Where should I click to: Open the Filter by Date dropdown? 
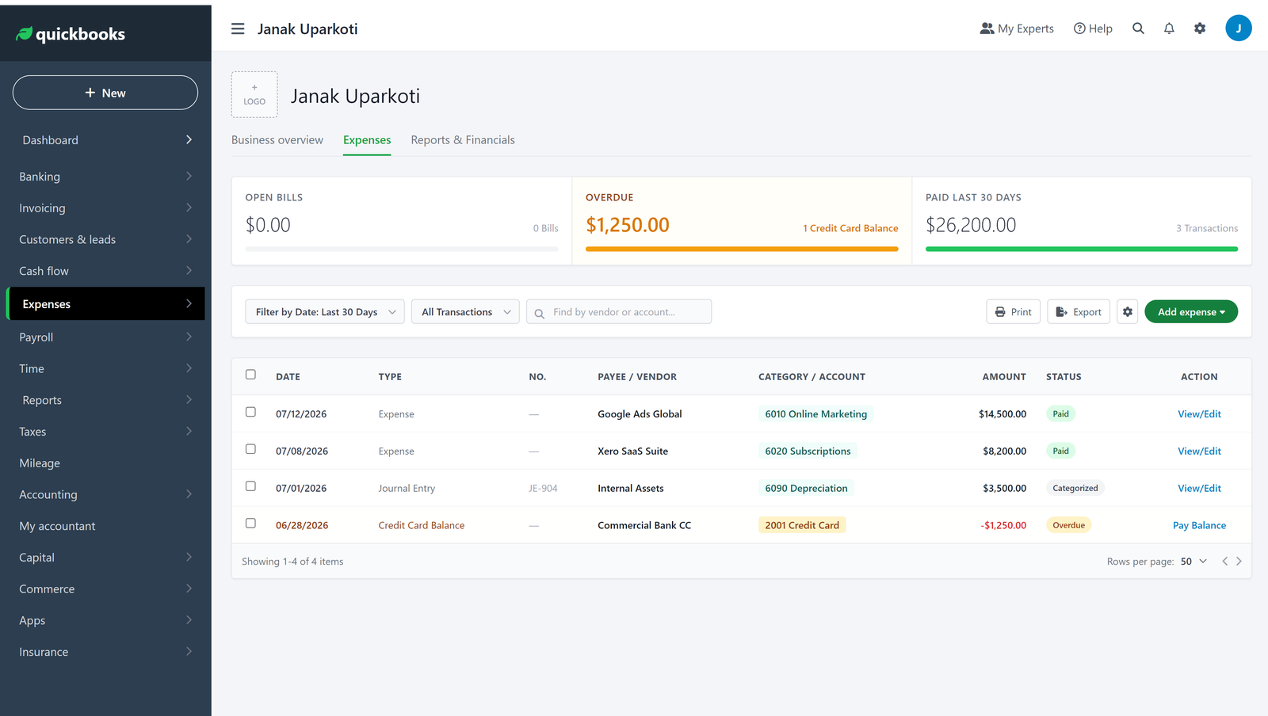tap(325, 312)
